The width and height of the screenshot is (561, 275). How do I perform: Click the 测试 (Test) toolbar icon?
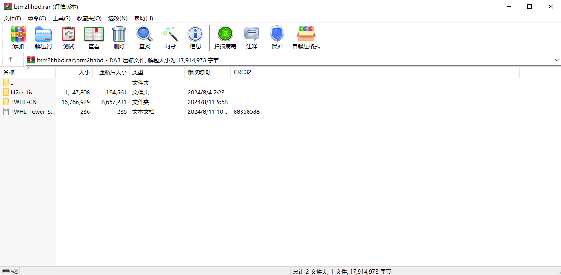click(x=69, y=35)
